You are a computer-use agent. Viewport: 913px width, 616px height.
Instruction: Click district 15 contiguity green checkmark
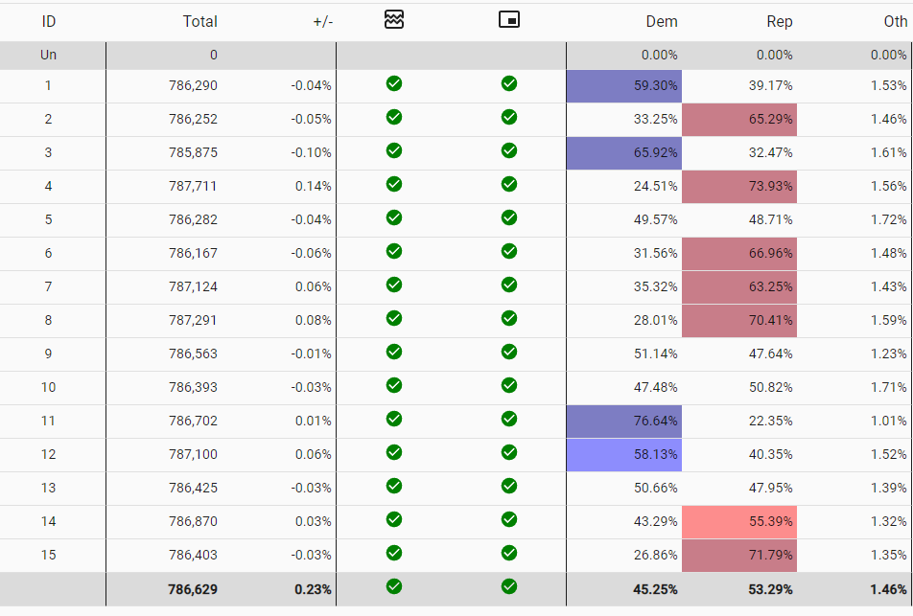(x=394, y=553)
